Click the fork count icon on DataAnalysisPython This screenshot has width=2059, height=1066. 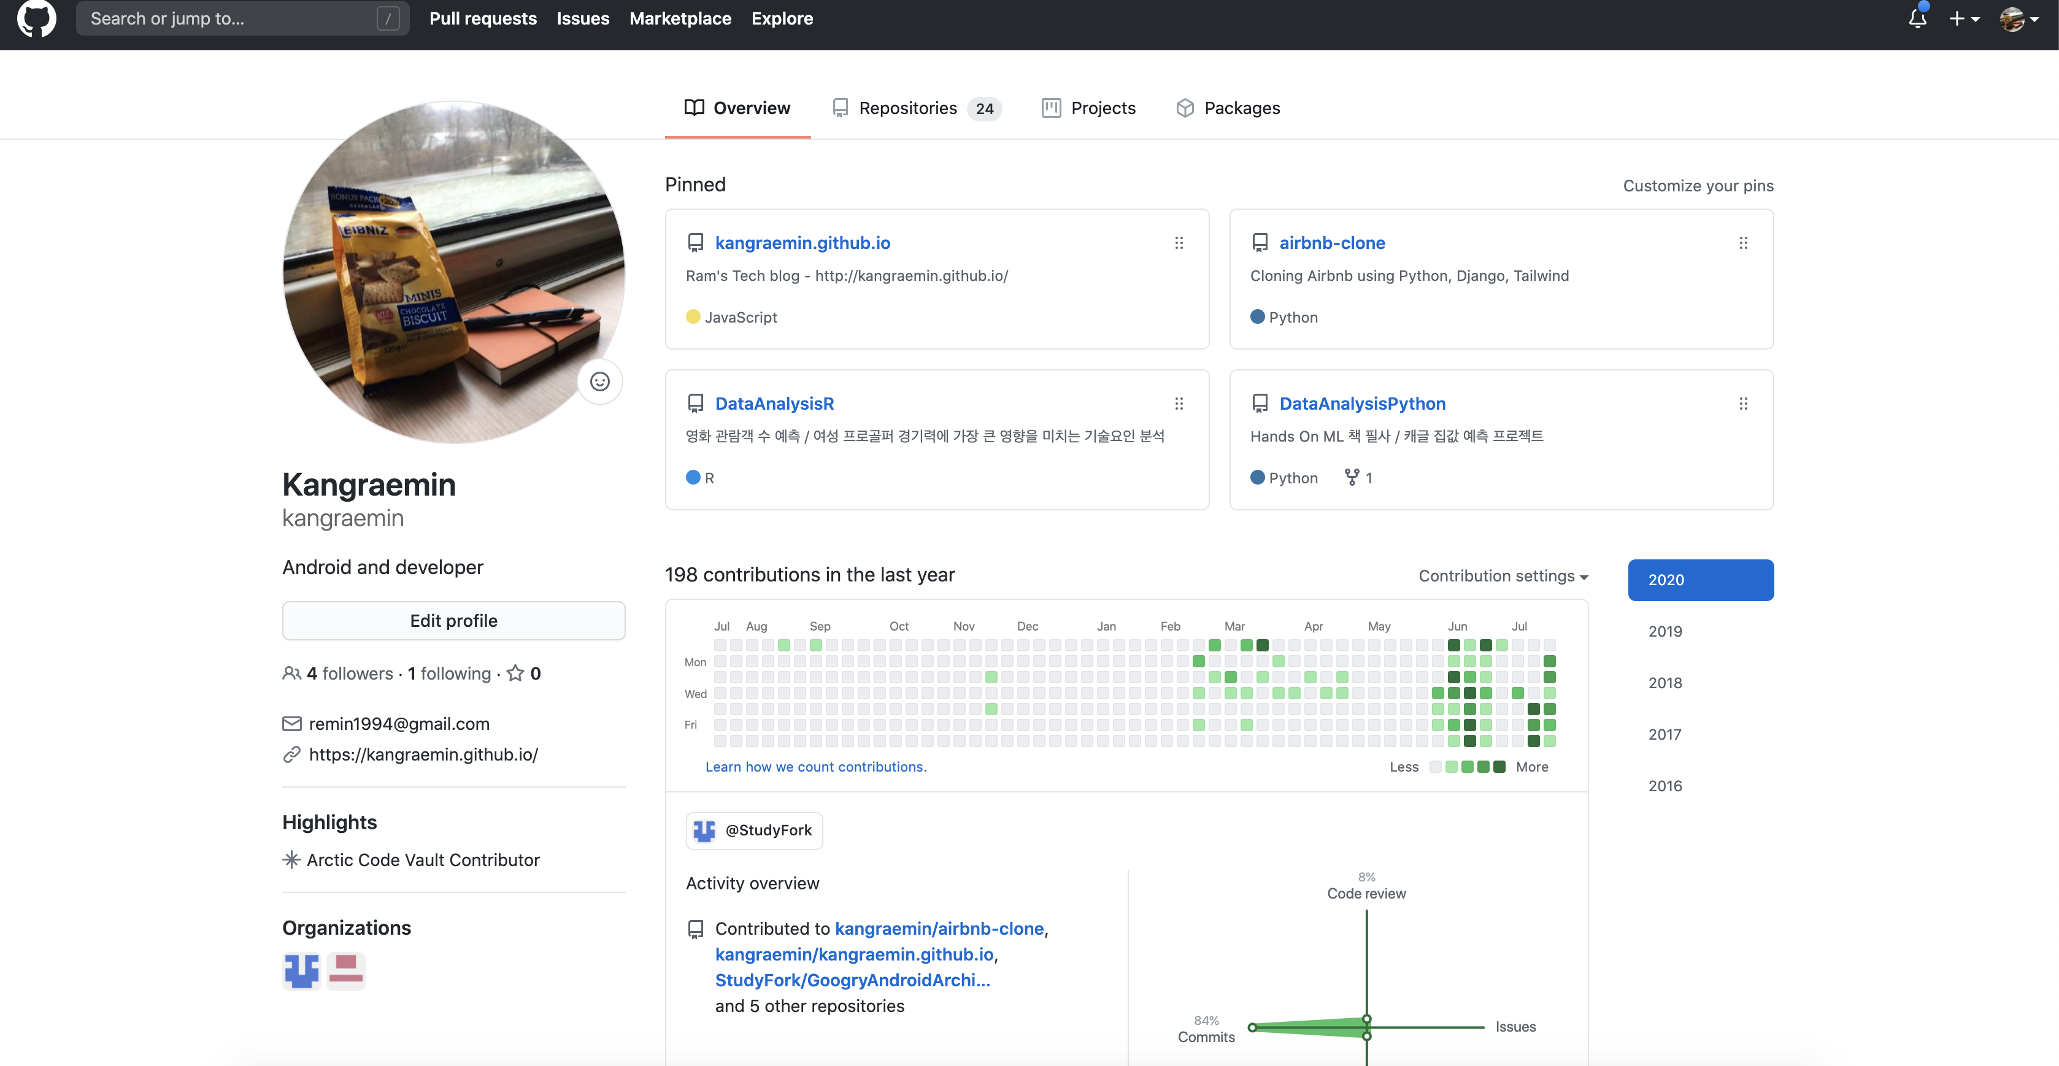pos(1352,477)
